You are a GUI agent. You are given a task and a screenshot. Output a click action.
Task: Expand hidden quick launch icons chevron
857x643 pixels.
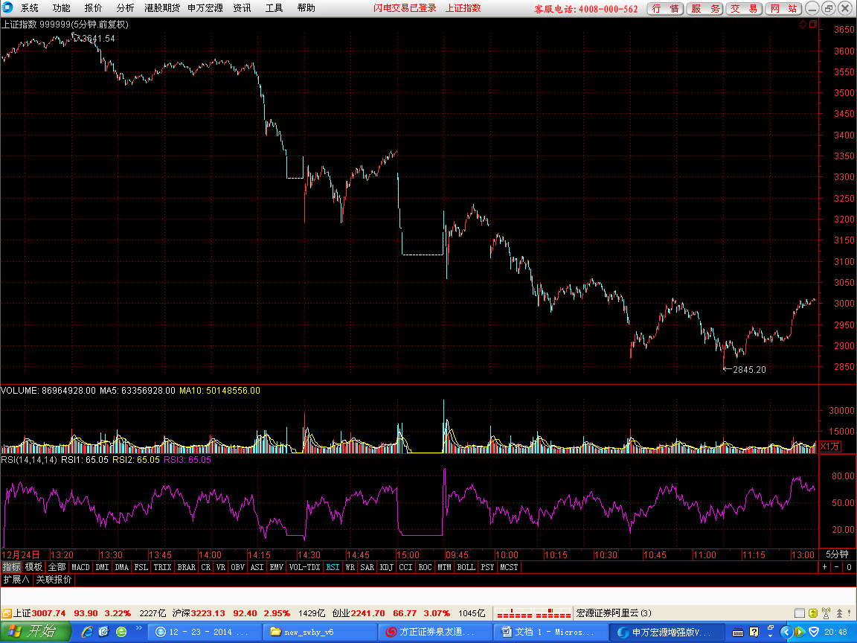pos(139,628)
